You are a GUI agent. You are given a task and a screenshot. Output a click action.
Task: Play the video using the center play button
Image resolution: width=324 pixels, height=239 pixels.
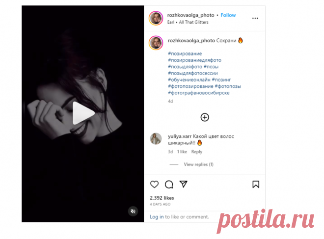(83, 113)
